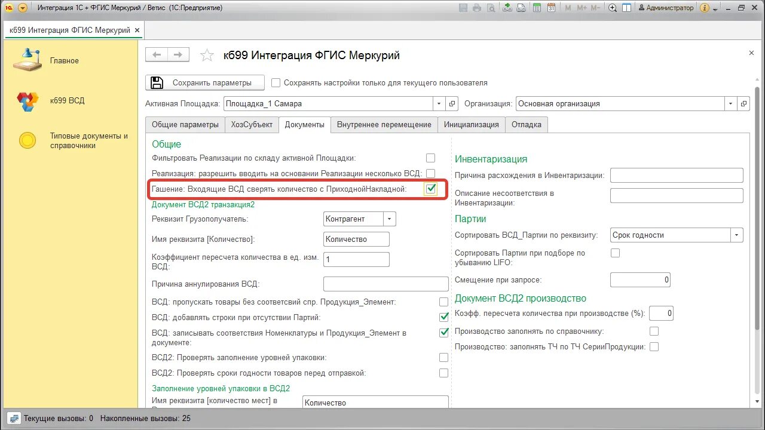Switch to Инициализация tab
765x430 pixels.
(x=471, y=125)
